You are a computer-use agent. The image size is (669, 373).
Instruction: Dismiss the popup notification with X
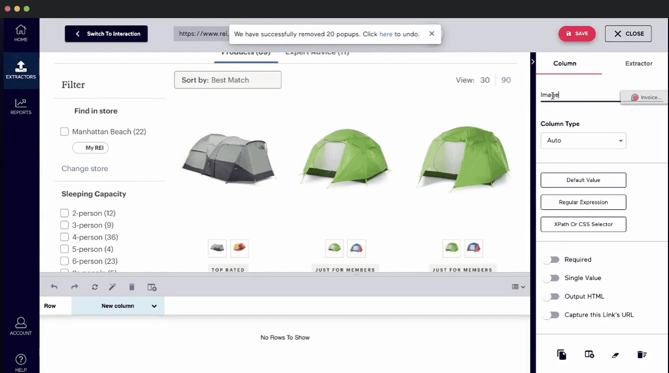(x=432, y=34)
